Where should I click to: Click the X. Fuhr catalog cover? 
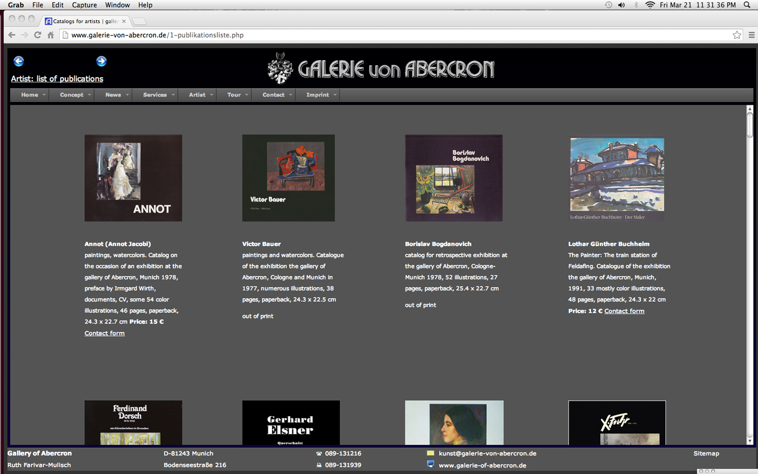pyautogui.click(x=617, y=422)
